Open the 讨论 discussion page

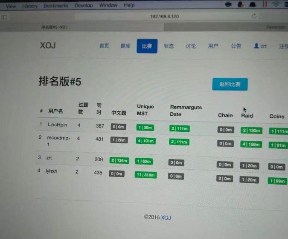[191, 46]
